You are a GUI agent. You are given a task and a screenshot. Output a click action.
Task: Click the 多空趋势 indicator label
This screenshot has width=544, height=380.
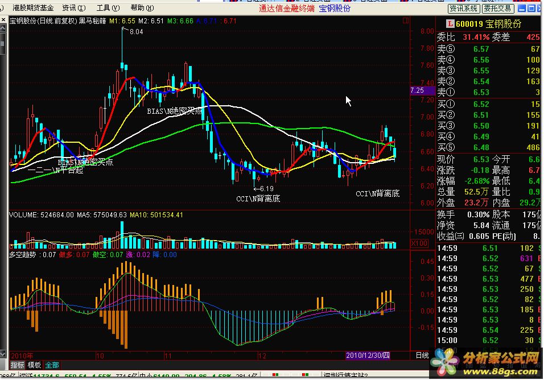tap(22, 255)
